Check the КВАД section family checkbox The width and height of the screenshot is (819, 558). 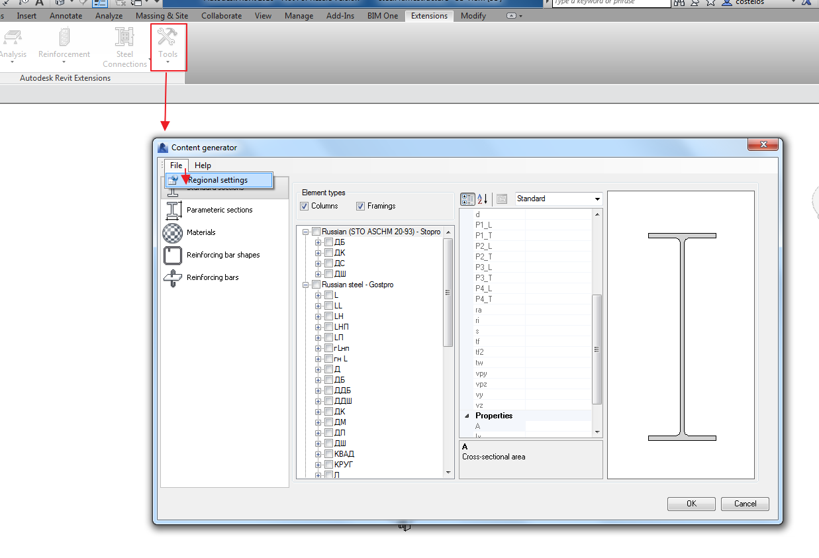[x=328, y=454]
